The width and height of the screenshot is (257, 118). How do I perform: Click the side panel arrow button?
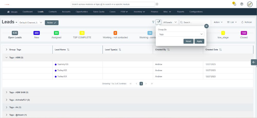tap(254, 62)
